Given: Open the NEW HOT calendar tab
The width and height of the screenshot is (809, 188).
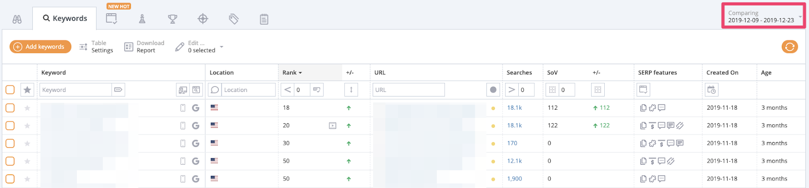Looking at the screenshot, I should pos(112,19).
